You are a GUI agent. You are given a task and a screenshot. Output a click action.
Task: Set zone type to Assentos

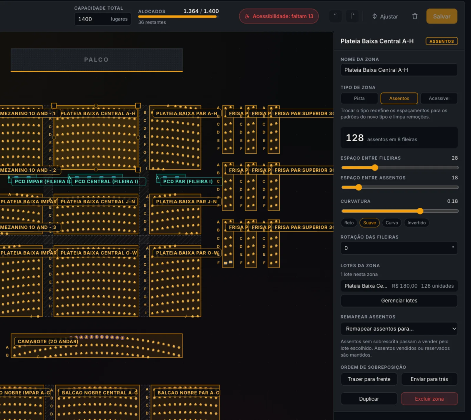(x=399, y=98)
